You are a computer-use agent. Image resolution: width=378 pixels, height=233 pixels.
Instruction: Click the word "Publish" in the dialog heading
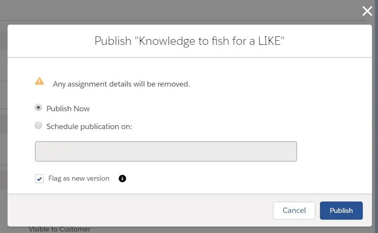pyautogui.click(x=113, y=41)
